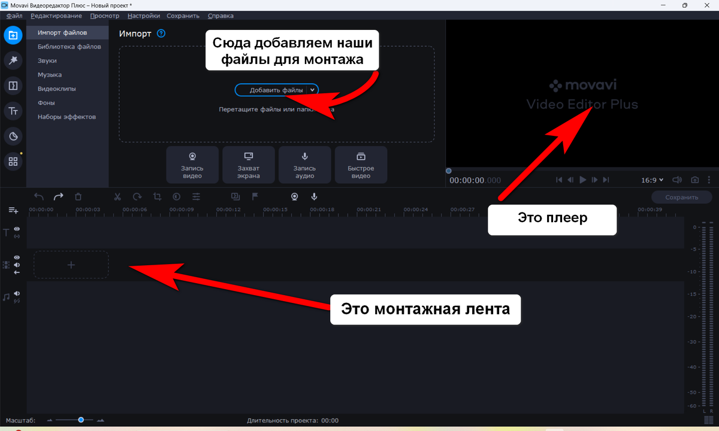Image resolution: width=719 pixels, height=431 pixels.
Task: Open the Transitions section in sidebar
Action: (13, 86)
